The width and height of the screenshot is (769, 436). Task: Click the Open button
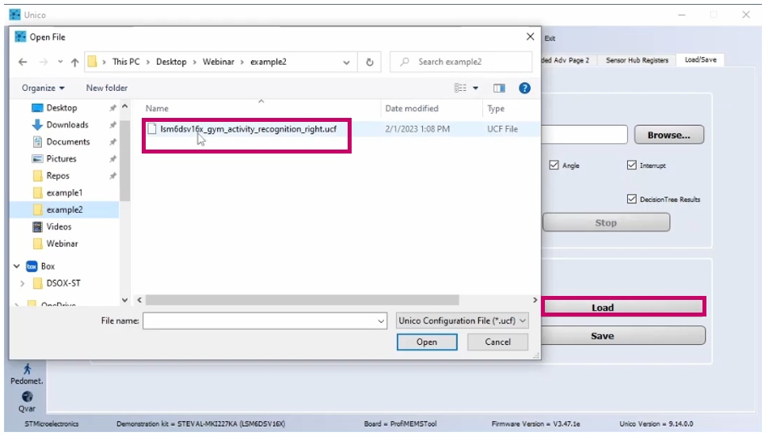tap(427, 342)
